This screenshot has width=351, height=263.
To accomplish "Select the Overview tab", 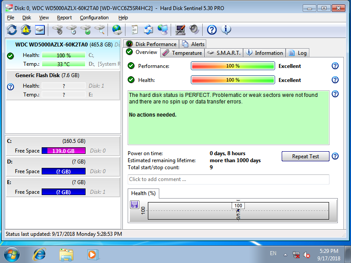I will point(142,52).
